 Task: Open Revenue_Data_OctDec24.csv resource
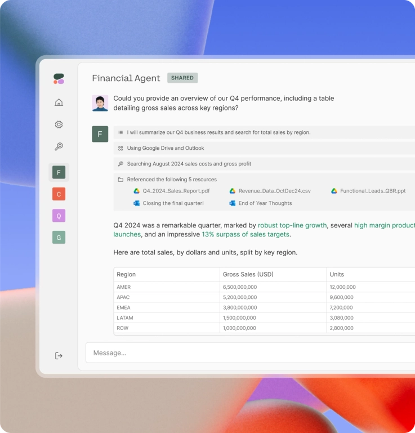coord(270,191)
